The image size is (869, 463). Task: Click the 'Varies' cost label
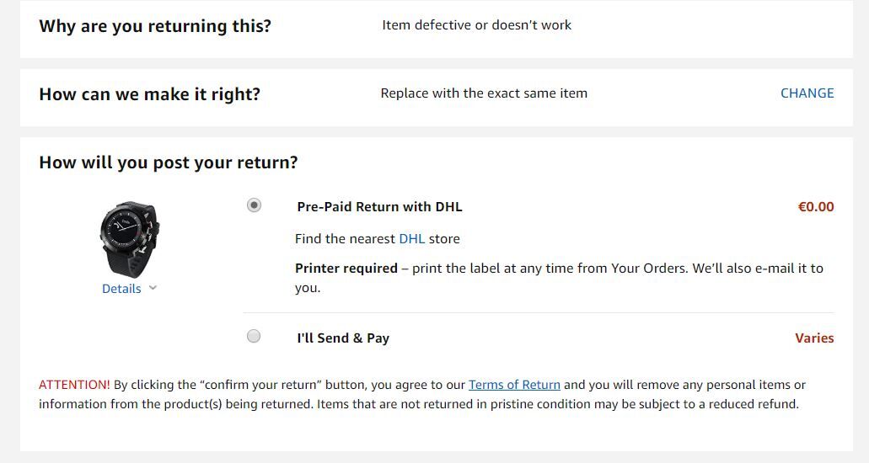pos(814,338)
